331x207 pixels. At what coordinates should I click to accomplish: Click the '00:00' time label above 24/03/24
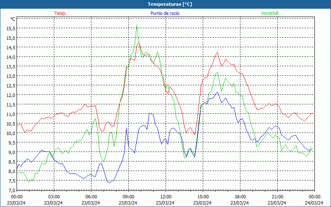(314, 197)
